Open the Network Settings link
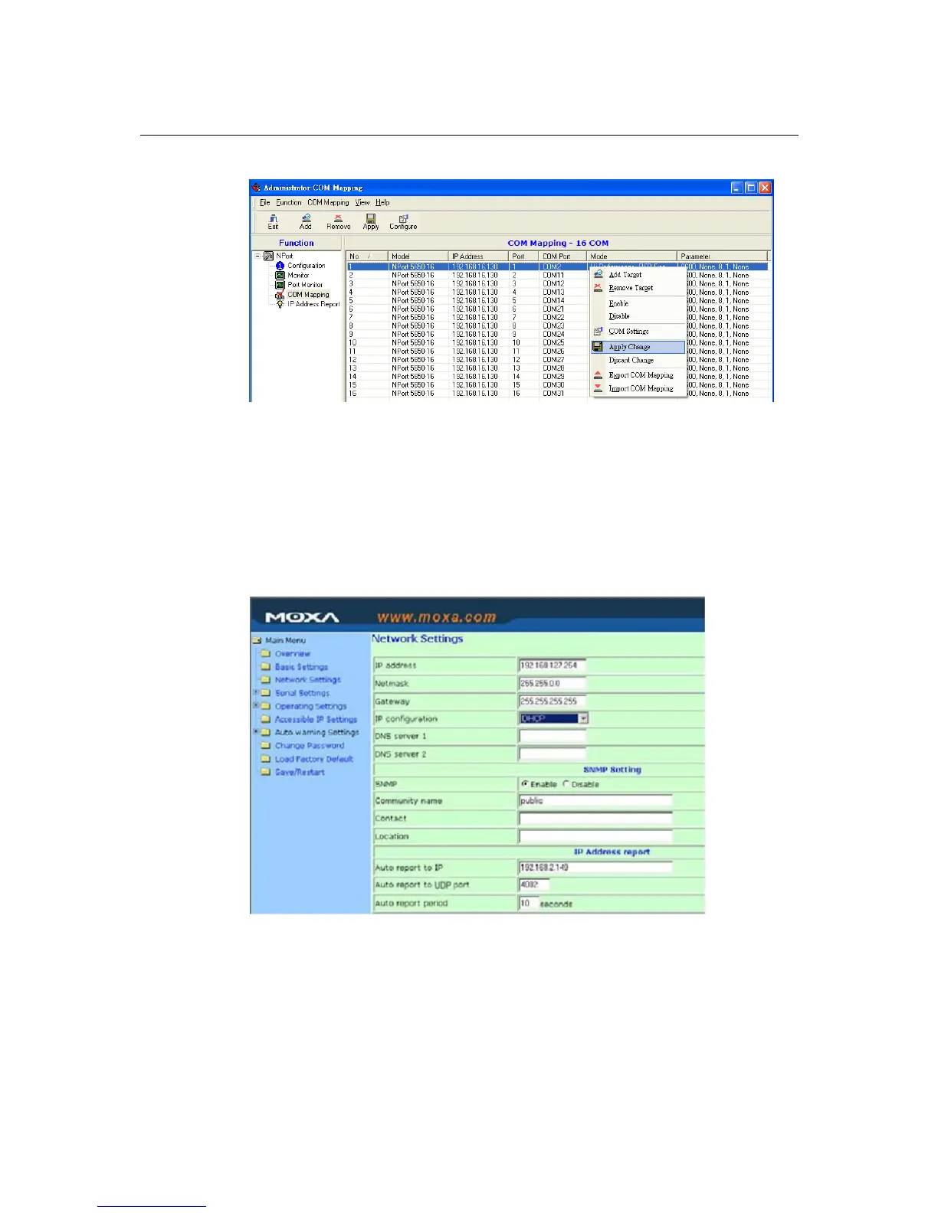 click(x=308, y=680)
